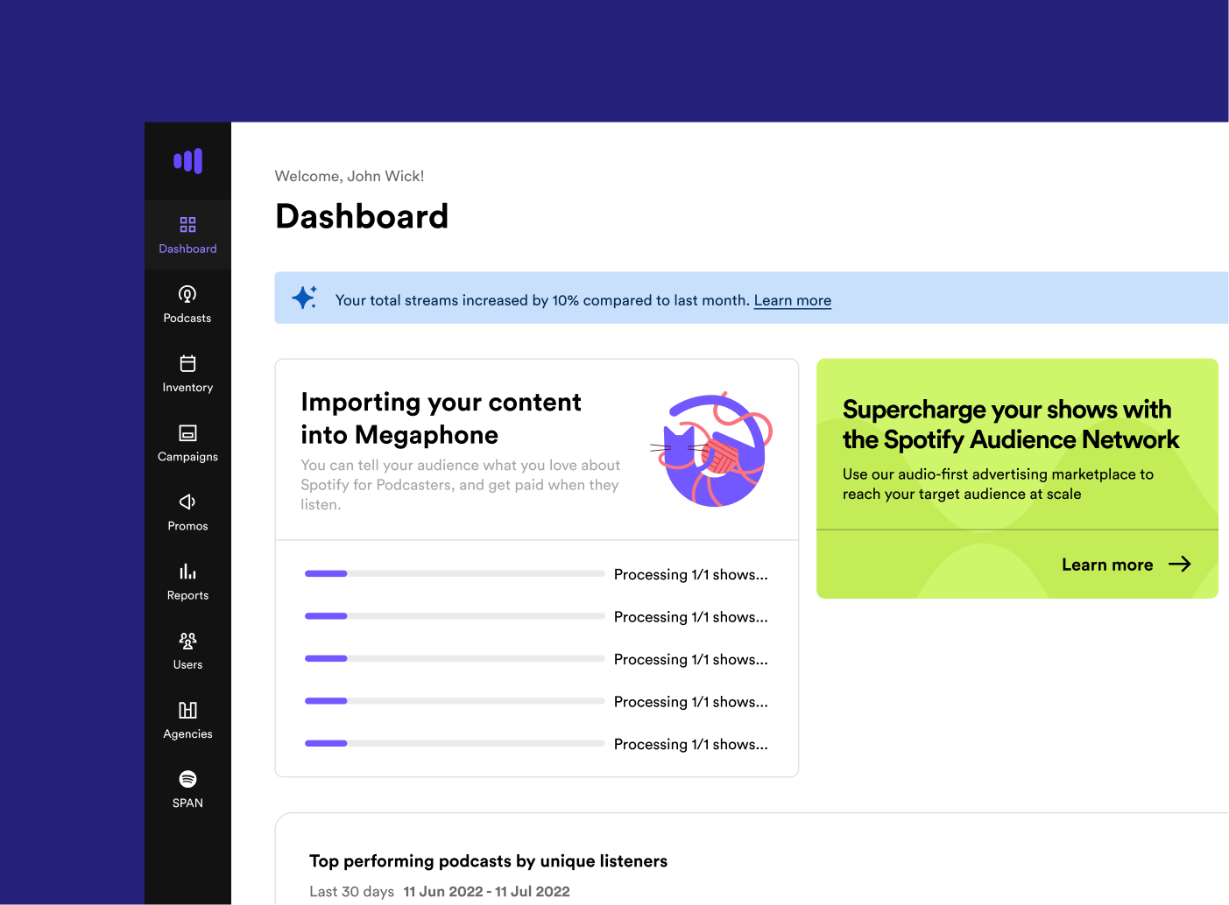Select the Inventory calendar icon
This screenshot has height=905, width=1229.
[187, 363]
